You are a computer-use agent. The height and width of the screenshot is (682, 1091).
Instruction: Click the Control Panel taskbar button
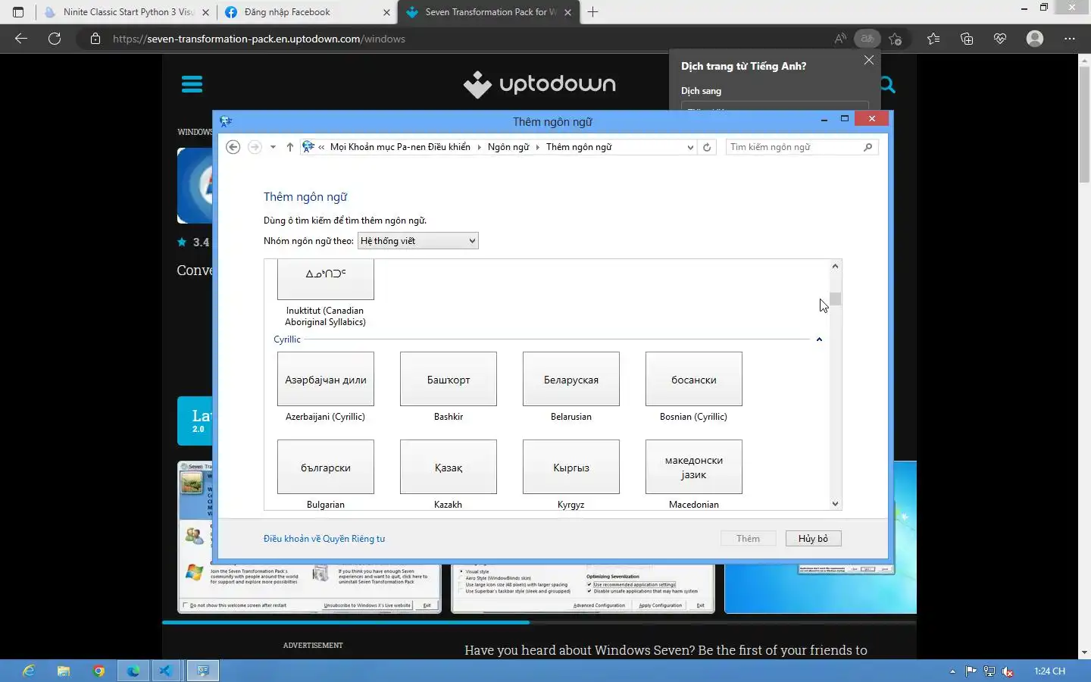pyautogui.click(x=202, y=671)
